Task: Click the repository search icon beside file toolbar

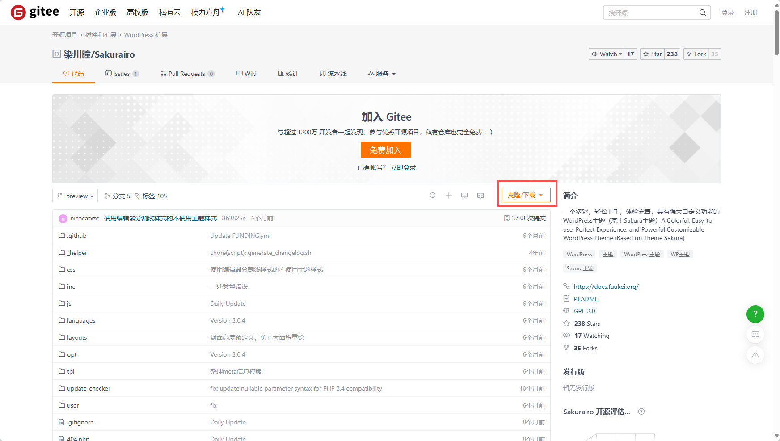Action: (433, 196)
